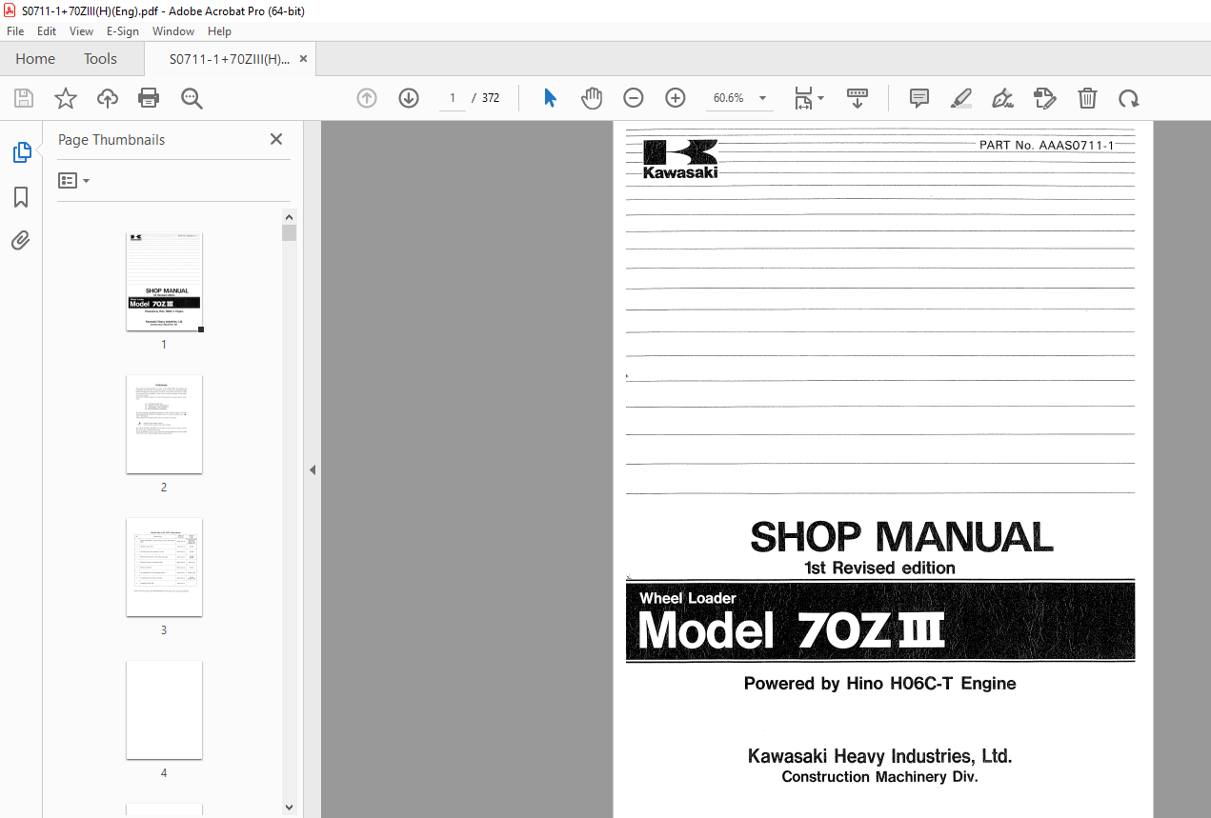Open the E-Sign menu
Screen dimensions: 1211x818
coord(123,31)
